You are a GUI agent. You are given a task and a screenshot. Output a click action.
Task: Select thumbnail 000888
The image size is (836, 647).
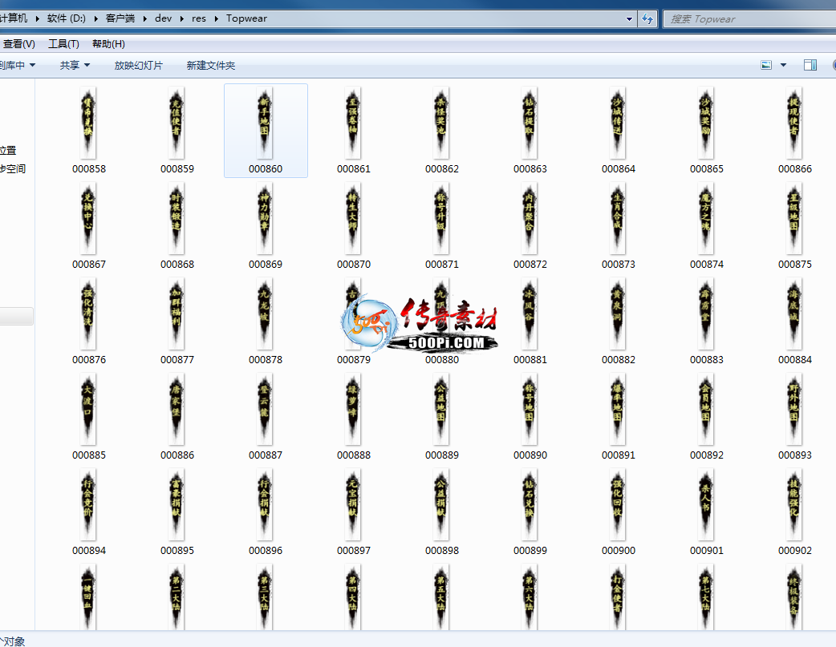[x=353, y=410]
